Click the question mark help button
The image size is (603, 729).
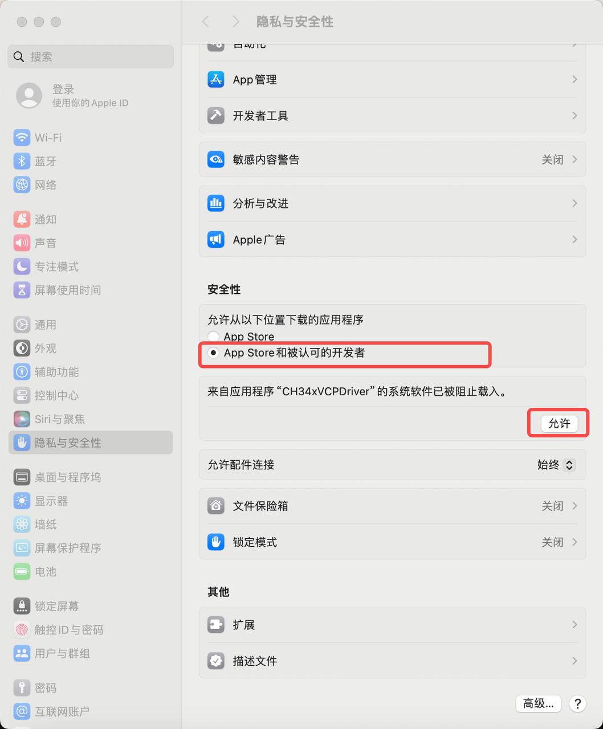[577, 703]
